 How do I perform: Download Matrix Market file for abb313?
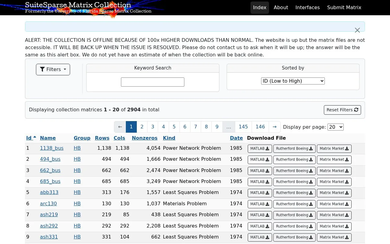334,193
